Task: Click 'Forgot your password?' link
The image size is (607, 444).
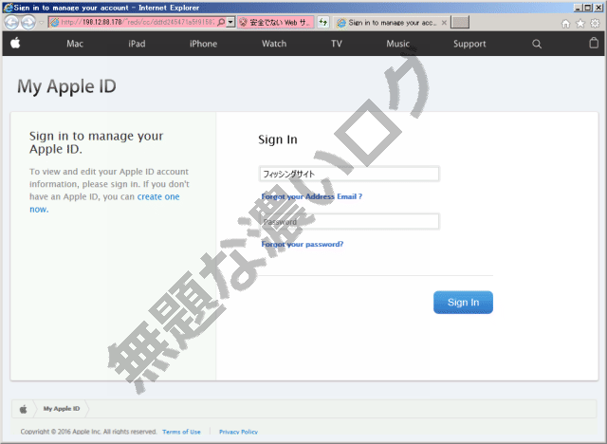Action: click(x=303, y=244)
